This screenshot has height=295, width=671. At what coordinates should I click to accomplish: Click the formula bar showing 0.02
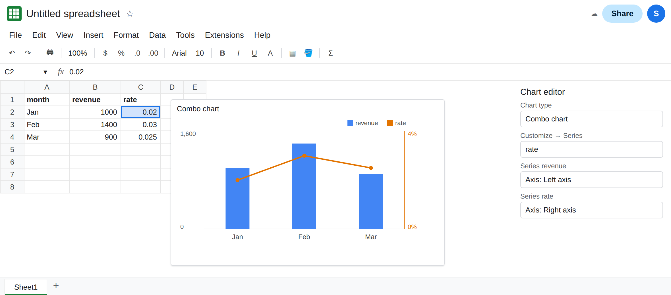tap(361, 72)
